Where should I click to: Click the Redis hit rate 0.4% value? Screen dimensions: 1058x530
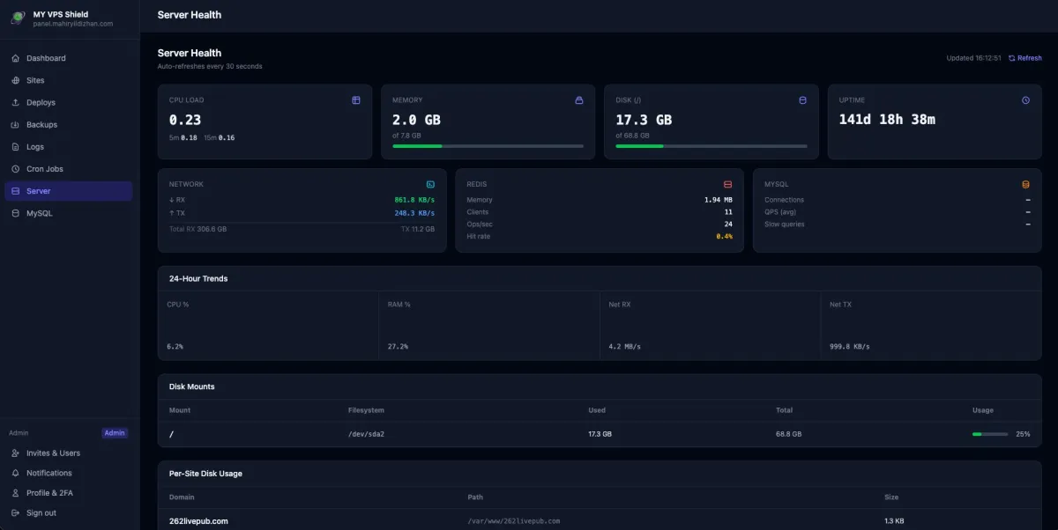tap(724, 237)
